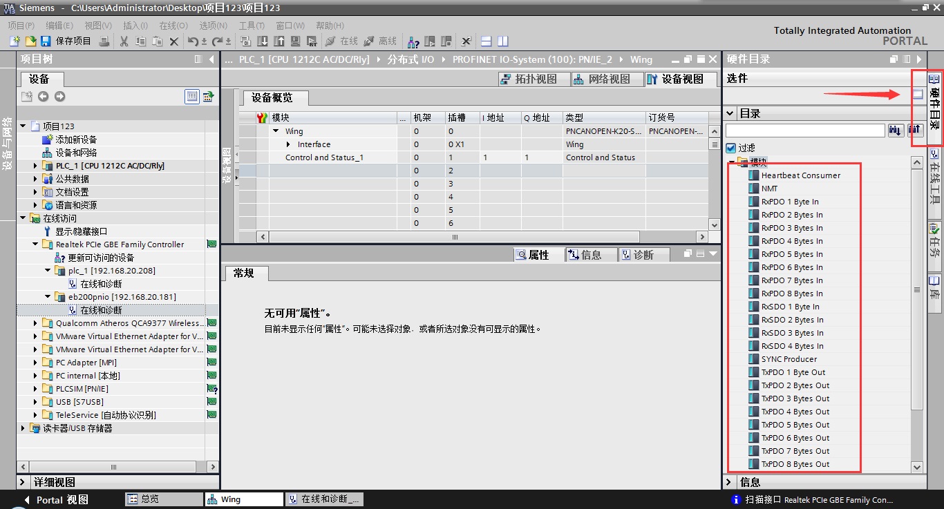Redo the last undone action
The width and height of the screenshot is (944, 509).
click(x=217, y=41)
